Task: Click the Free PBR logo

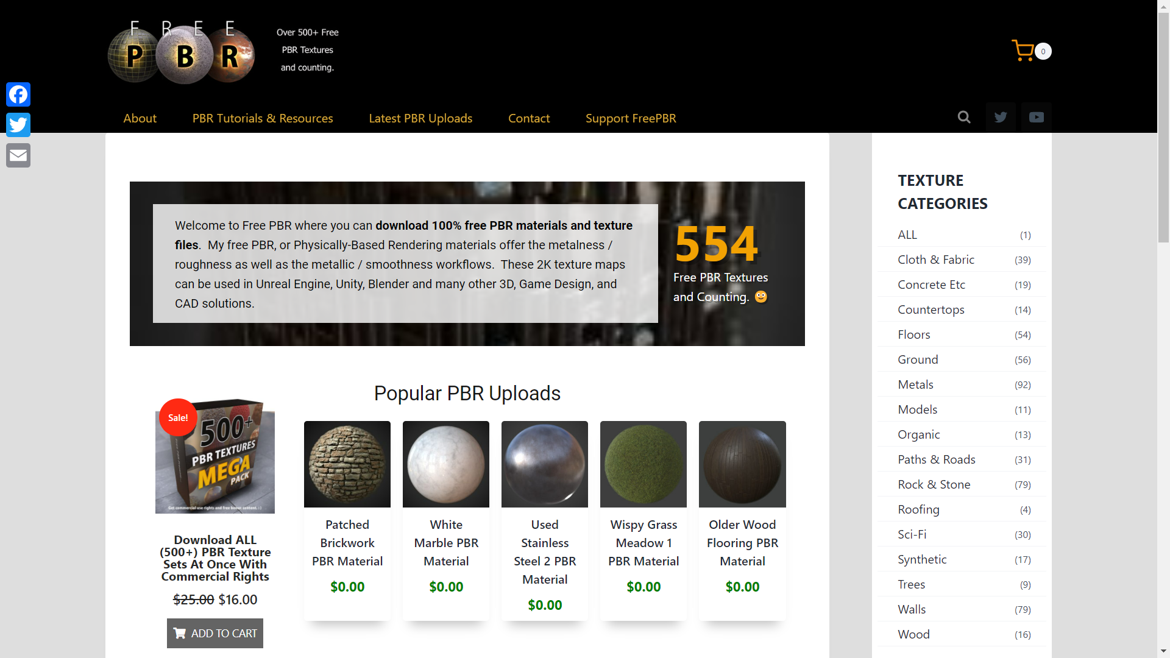Action: tap(182, 52)
